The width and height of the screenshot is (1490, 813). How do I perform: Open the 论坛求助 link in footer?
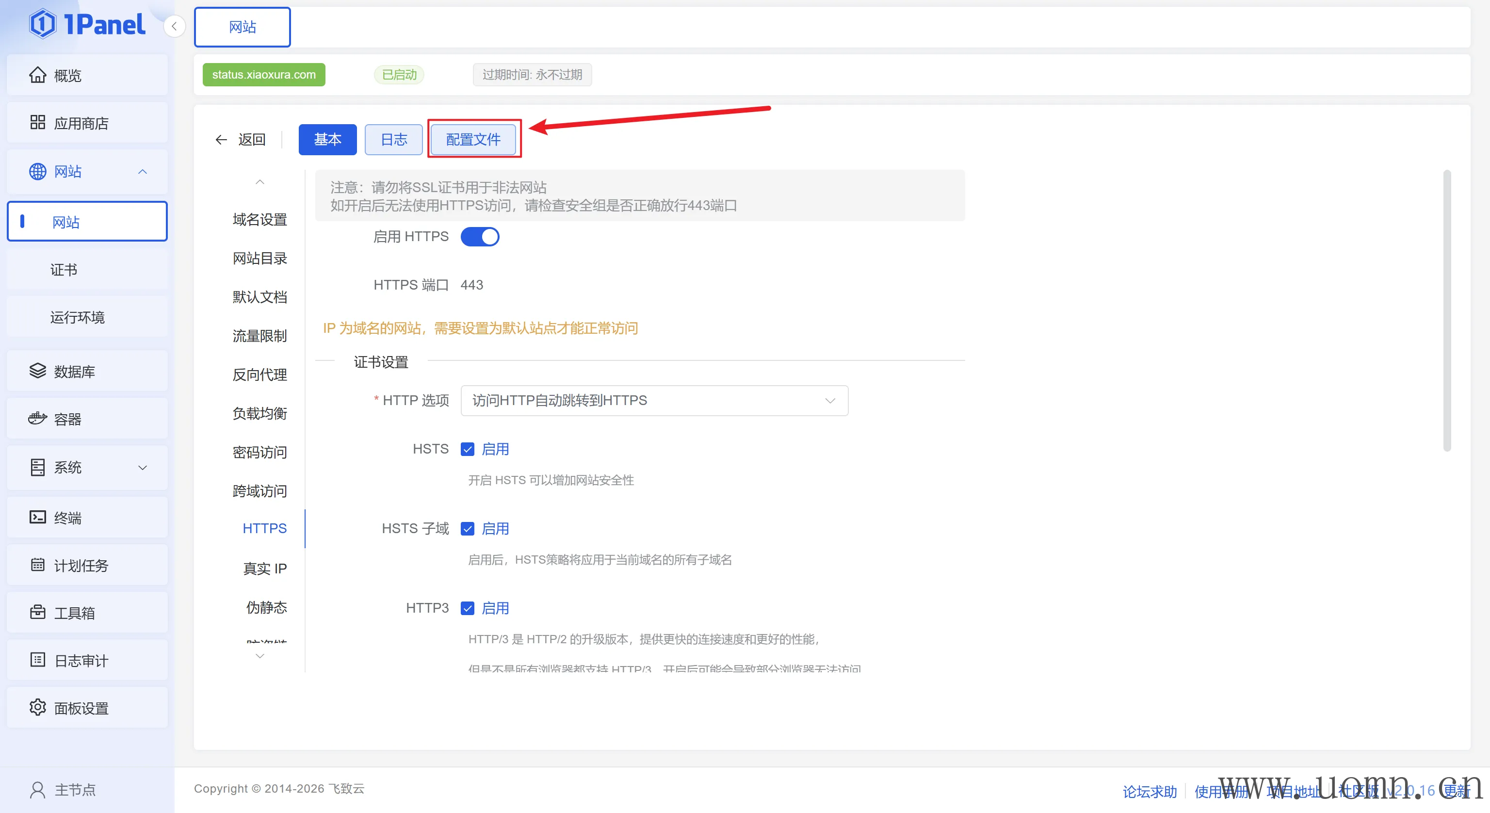click(x=1150, y=791)
